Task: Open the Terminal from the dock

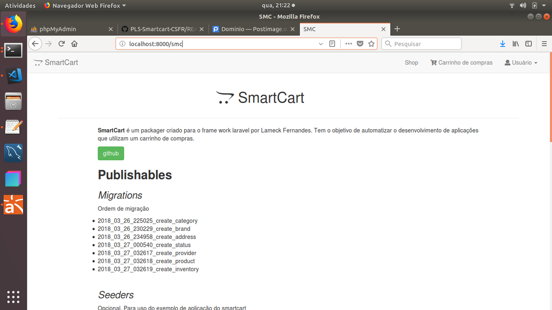Action: click(x=13, y=50)
